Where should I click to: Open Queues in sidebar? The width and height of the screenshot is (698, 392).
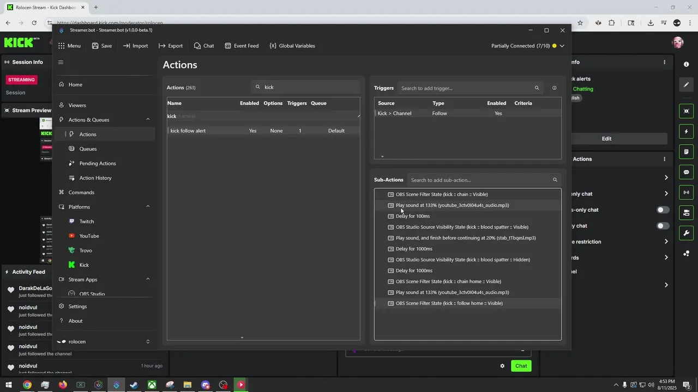(x=88, y=149)
